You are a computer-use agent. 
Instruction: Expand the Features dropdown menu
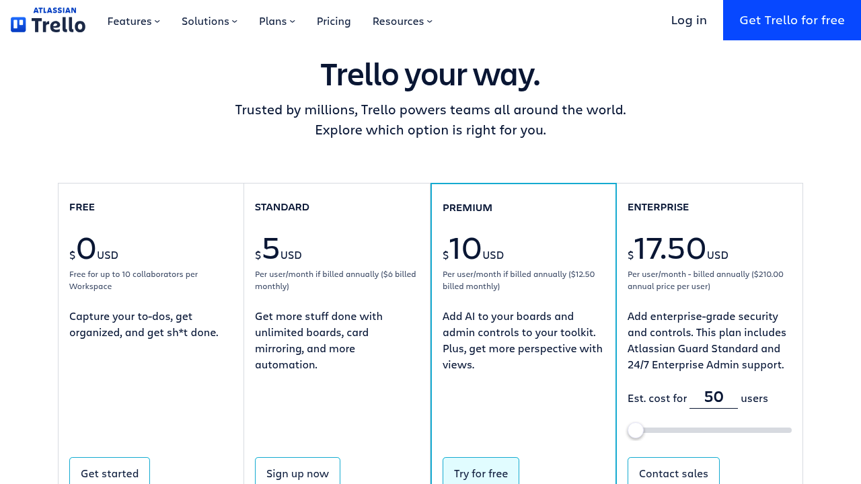(133, 21)
